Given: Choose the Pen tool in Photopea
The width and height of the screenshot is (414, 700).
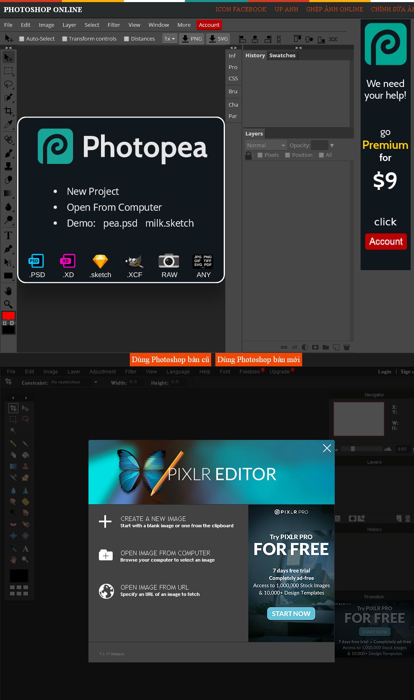Looking at the screenshot, I should pyautogui.click(x=8, y=249).
